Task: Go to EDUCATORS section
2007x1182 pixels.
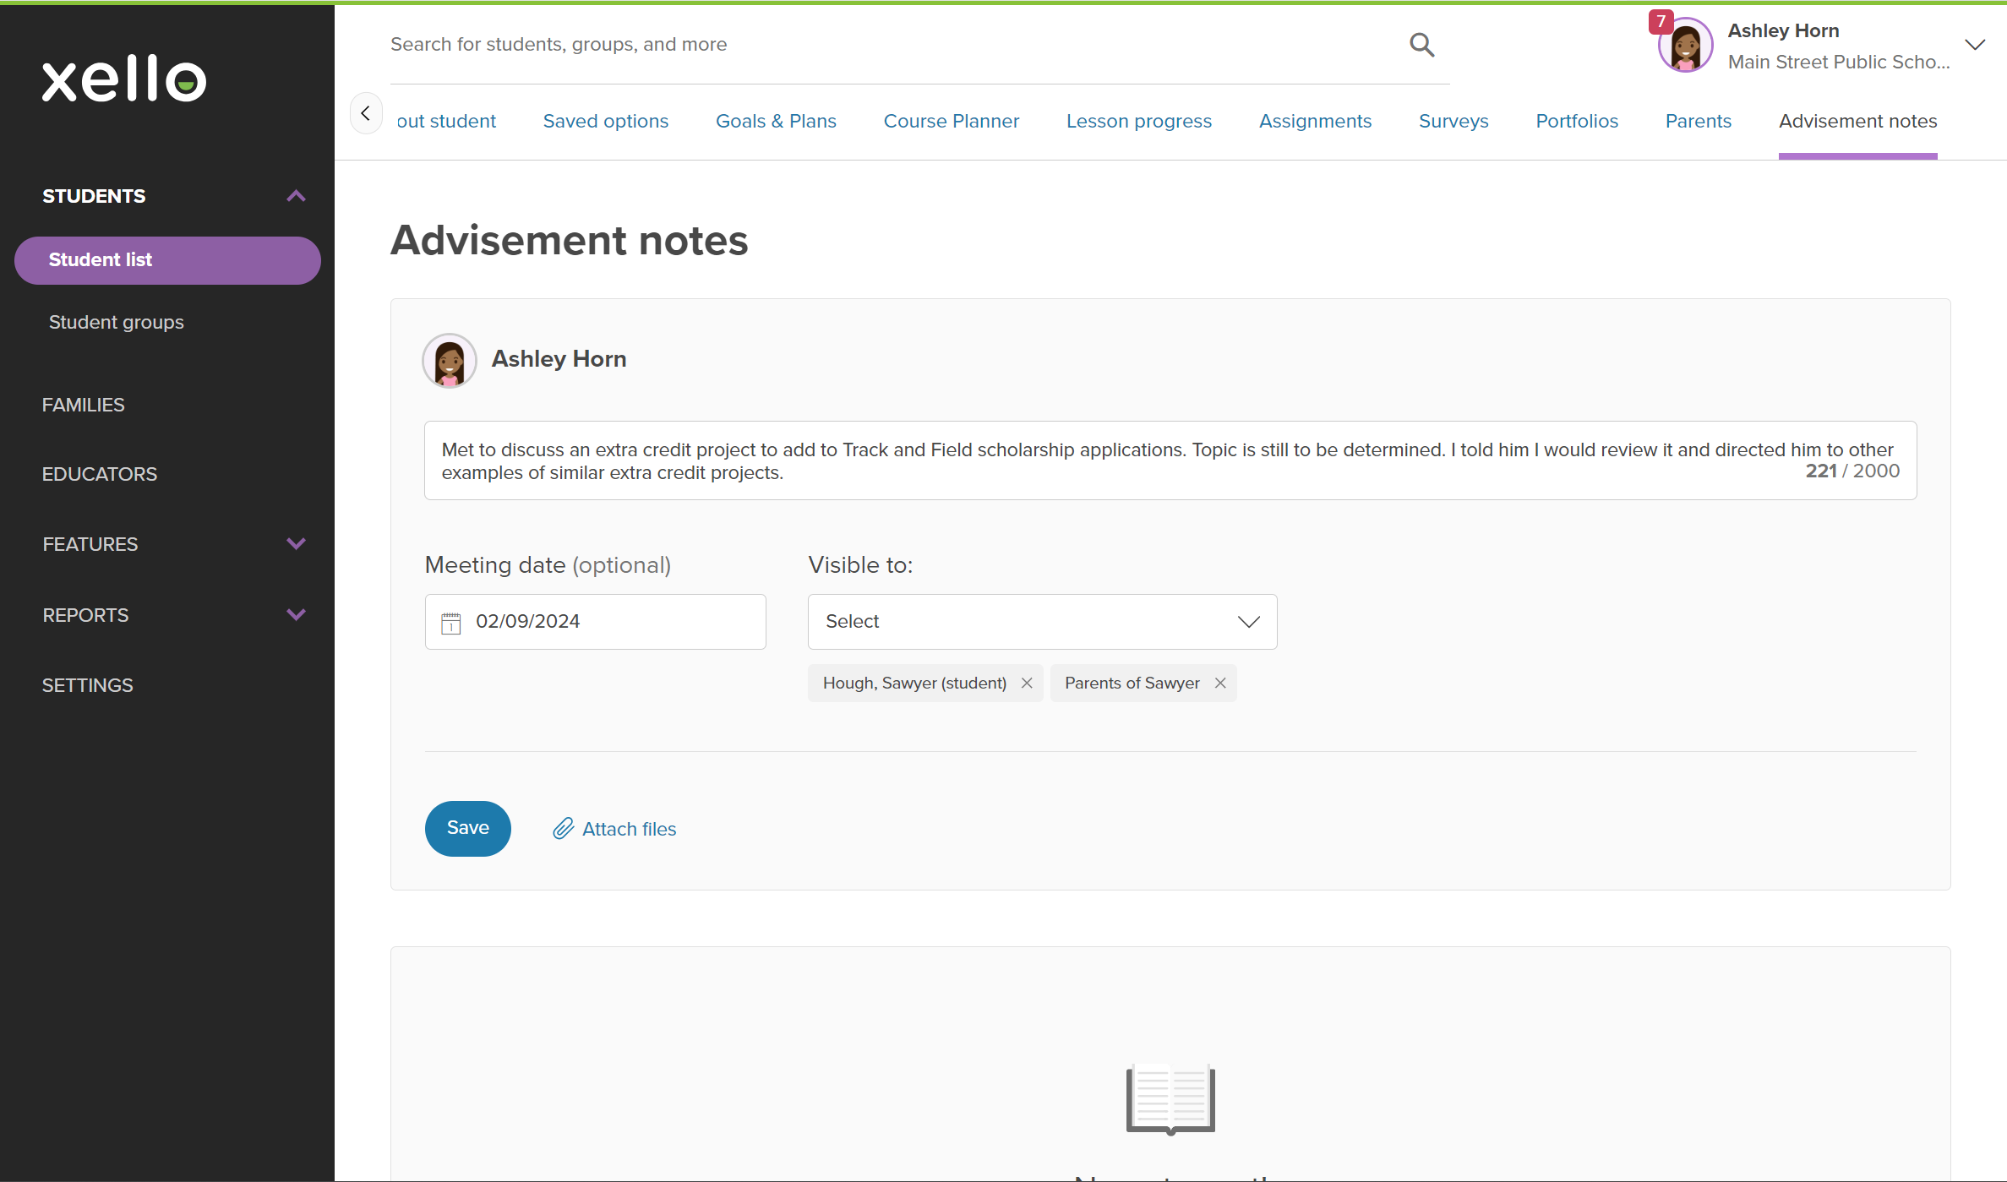Action: coord(100,474)
